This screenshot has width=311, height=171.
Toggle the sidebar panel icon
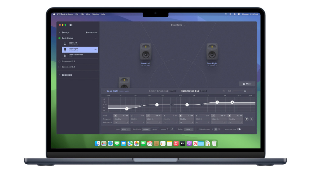pos(71,25)
